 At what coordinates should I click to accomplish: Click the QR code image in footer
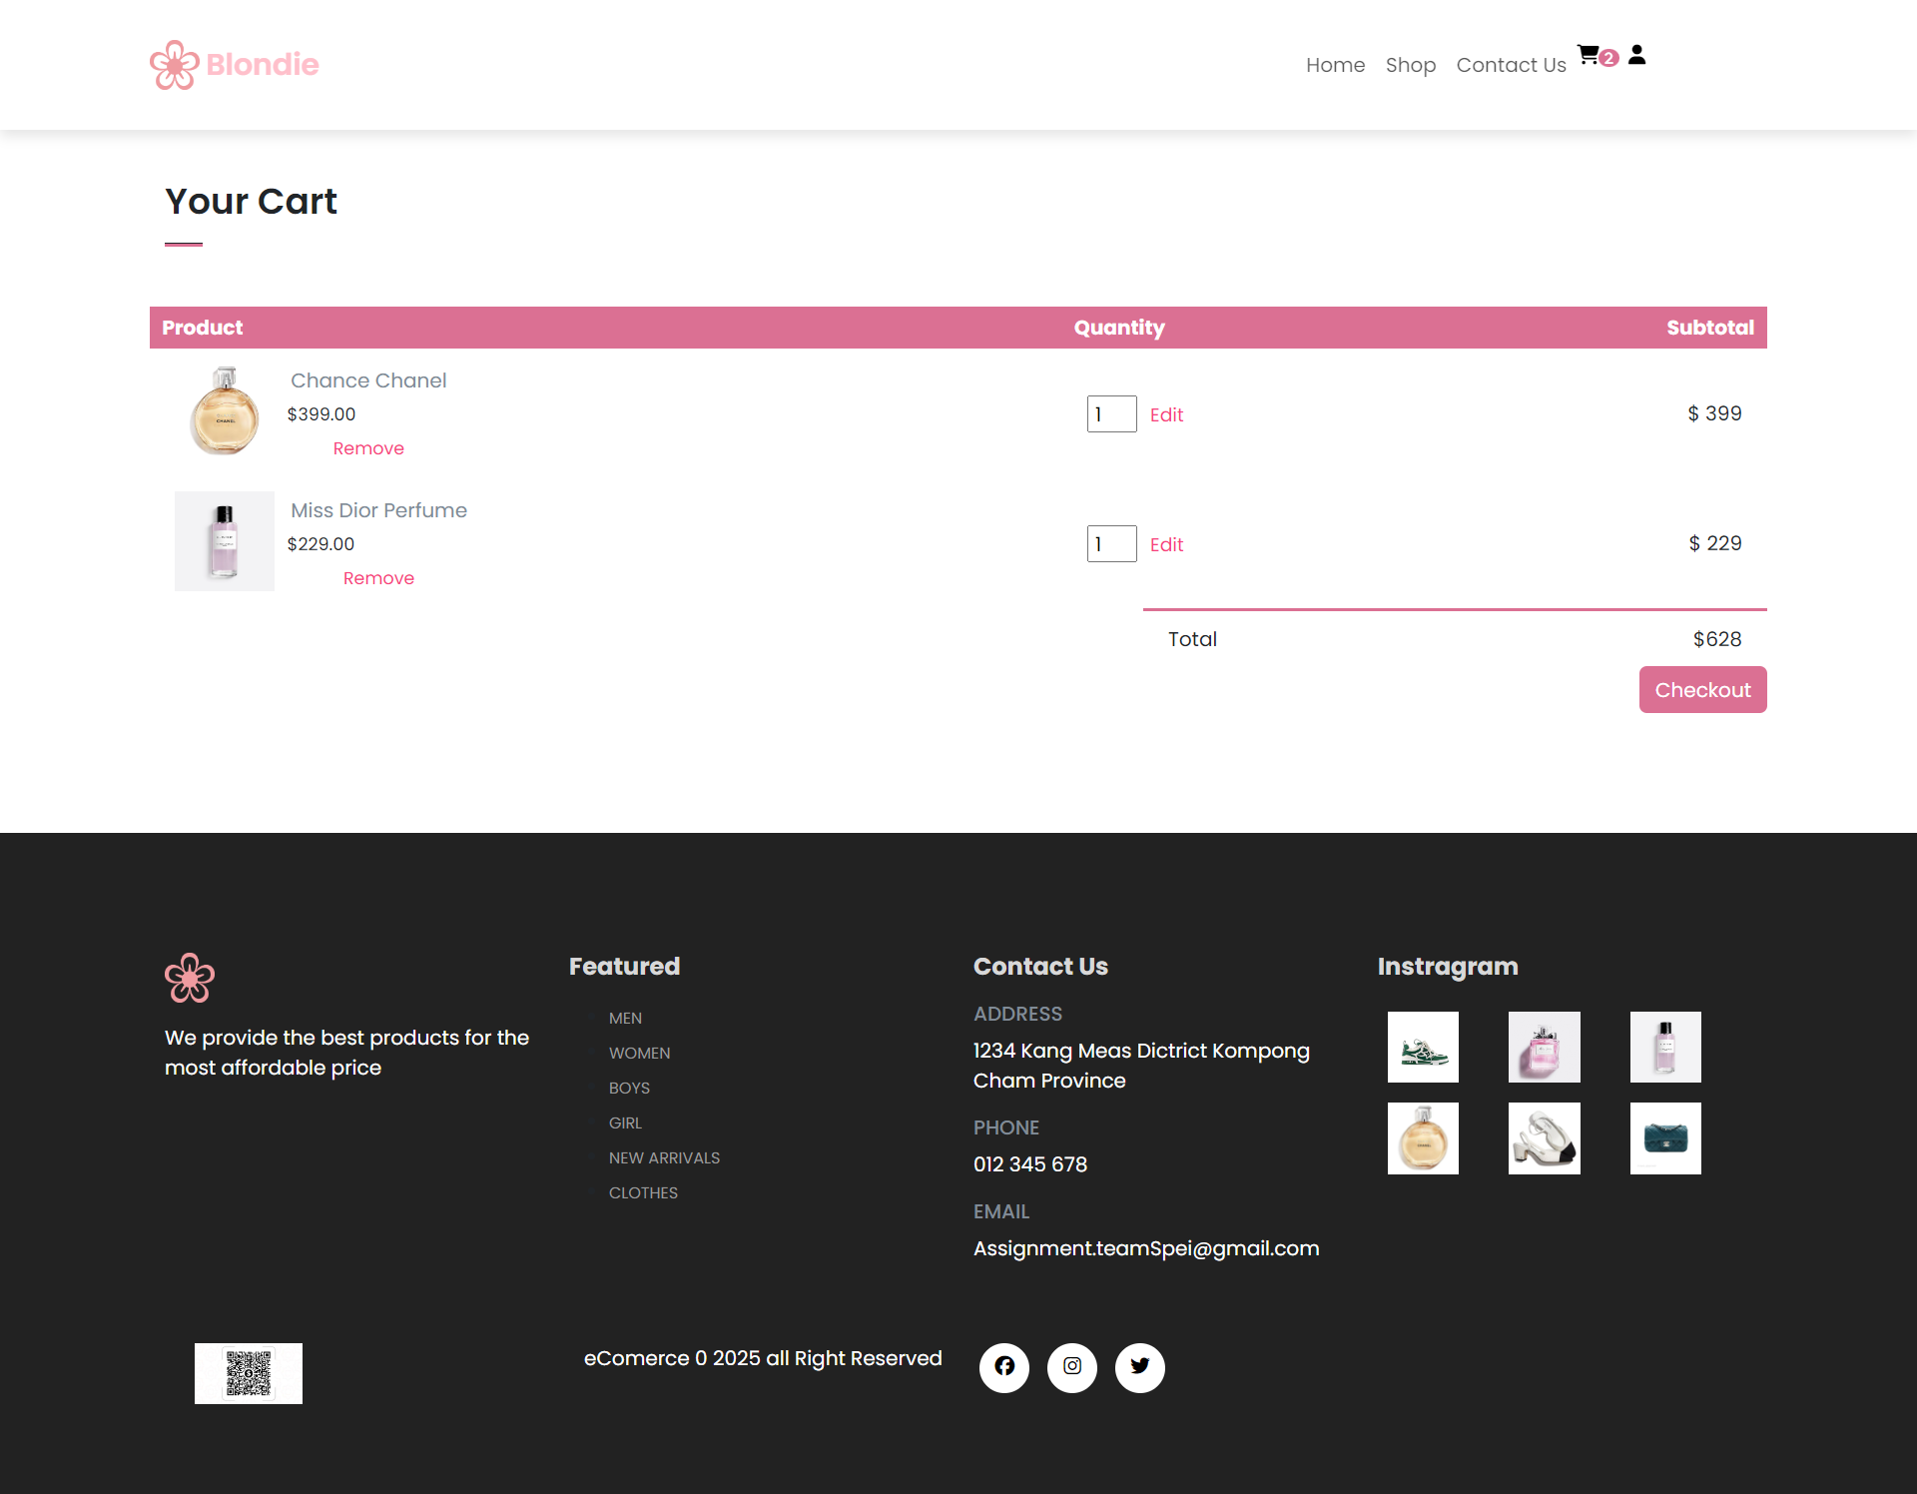click(x=249, y=1373)
